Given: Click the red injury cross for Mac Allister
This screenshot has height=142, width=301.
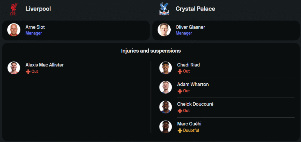Looking at the screenshot, I should pos(28,72).
